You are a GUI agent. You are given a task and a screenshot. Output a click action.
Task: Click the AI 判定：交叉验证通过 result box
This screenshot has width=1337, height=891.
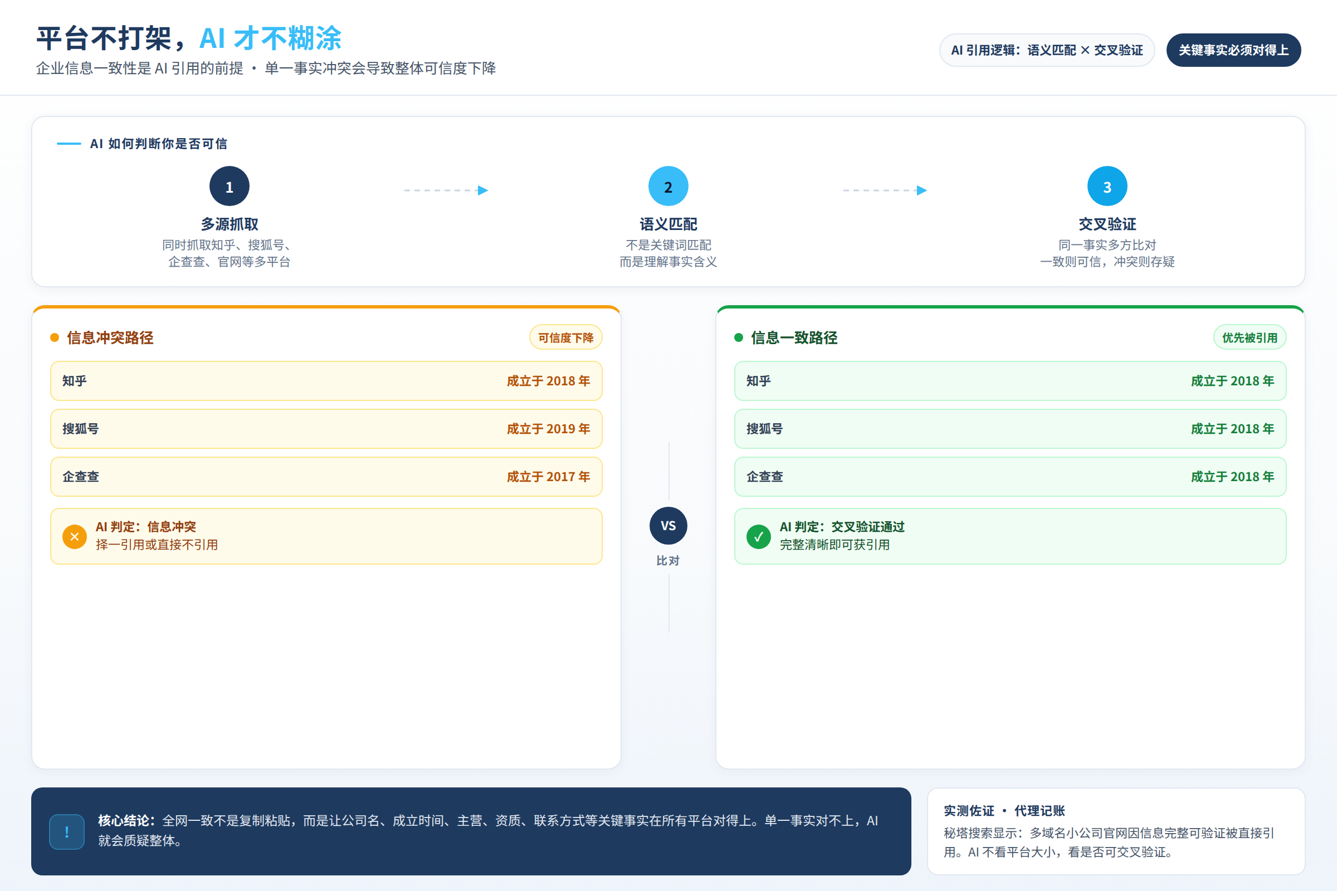(1010, 536)
